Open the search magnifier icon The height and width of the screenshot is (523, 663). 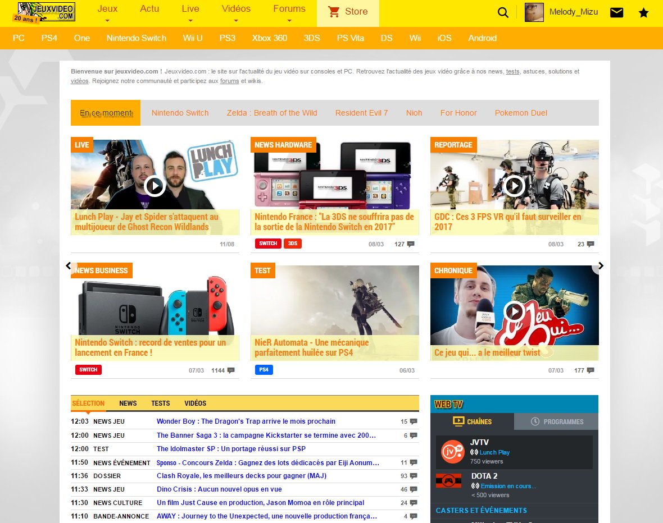pos(503,12)
